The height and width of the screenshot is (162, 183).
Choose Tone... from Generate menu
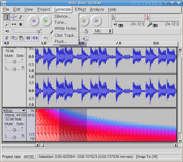tap(66, 22)
